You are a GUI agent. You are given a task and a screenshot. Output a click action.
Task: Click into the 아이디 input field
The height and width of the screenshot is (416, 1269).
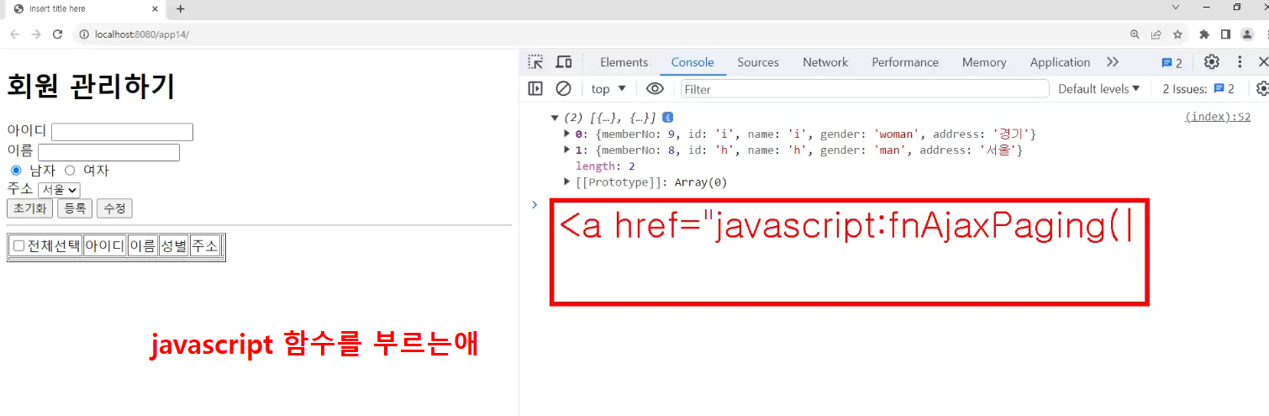click(122, 132)
